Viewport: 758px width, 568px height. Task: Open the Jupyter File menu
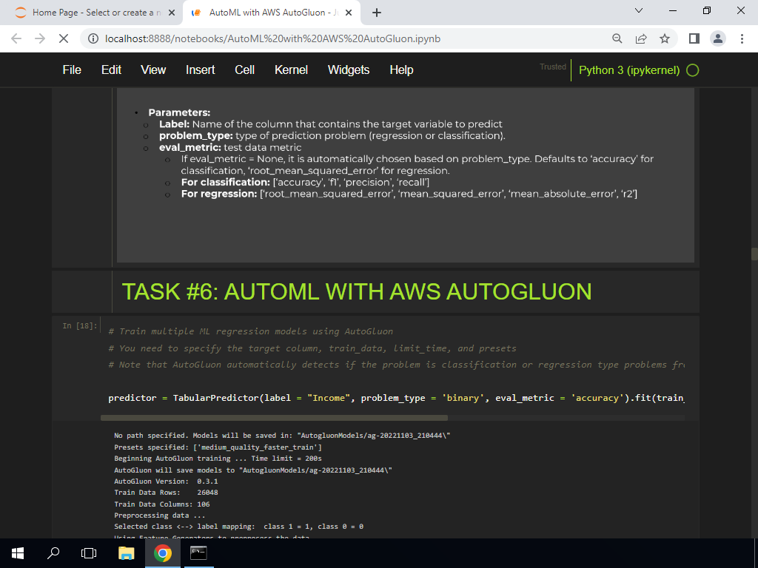(x=72, y=70)
